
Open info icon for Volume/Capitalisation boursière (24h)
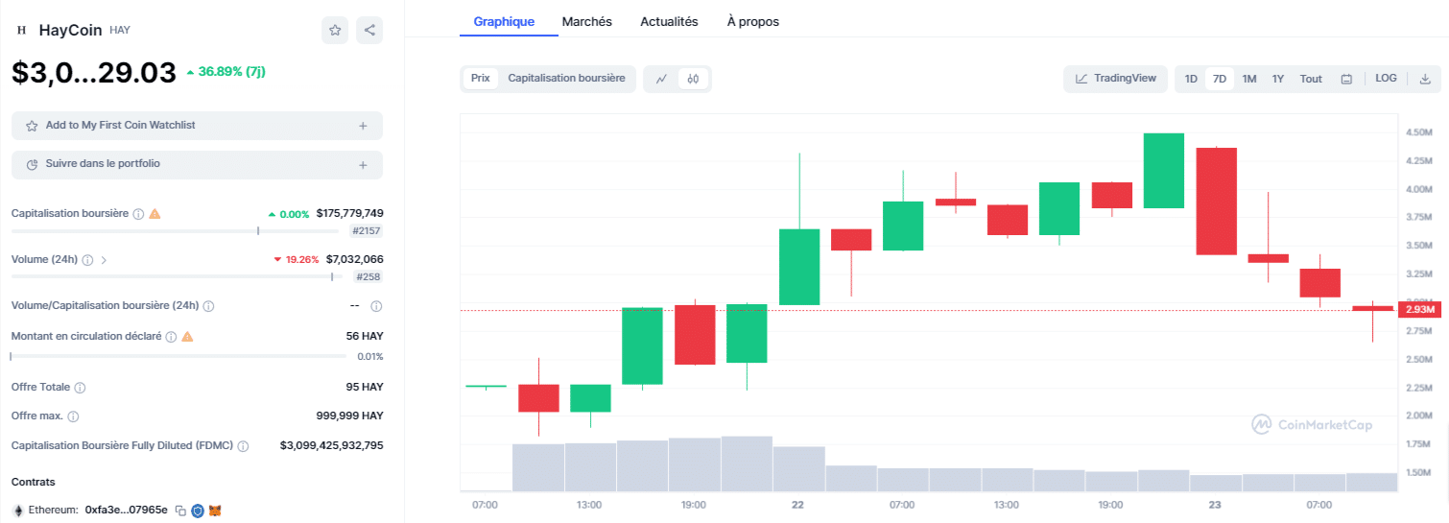click(208, 306)
